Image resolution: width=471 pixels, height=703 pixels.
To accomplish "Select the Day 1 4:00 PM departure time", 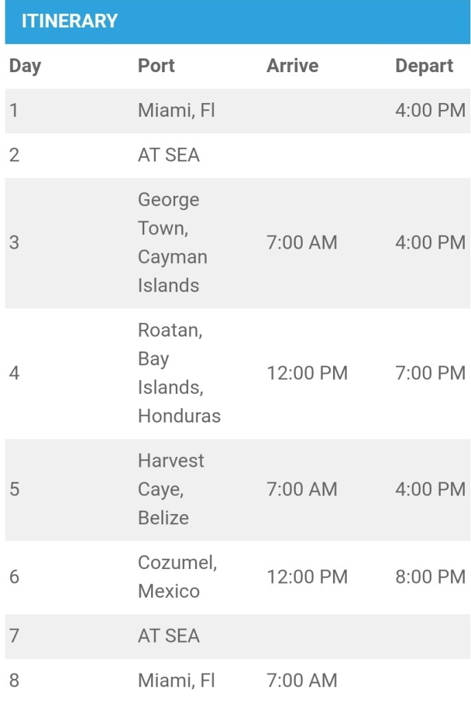I will [x=430, y=111].
